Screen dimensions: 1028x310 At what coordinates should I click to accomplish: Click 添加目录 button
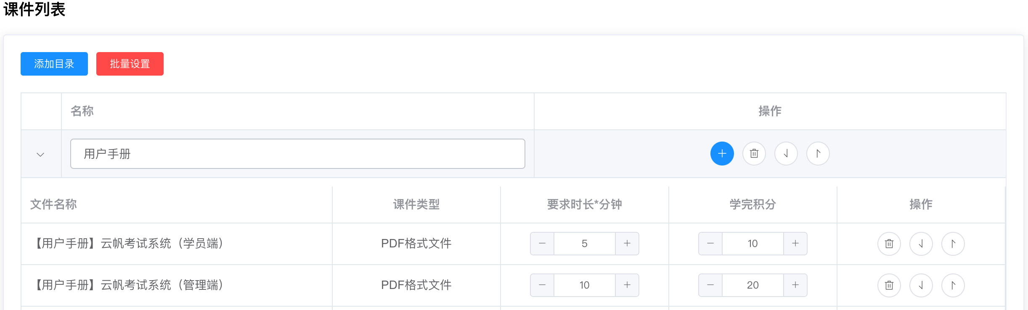click(54, 64)
